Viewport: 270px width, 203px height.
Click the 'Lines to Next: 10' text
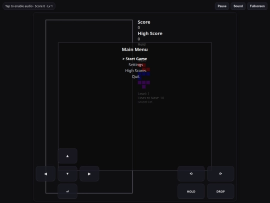point(151,98)
